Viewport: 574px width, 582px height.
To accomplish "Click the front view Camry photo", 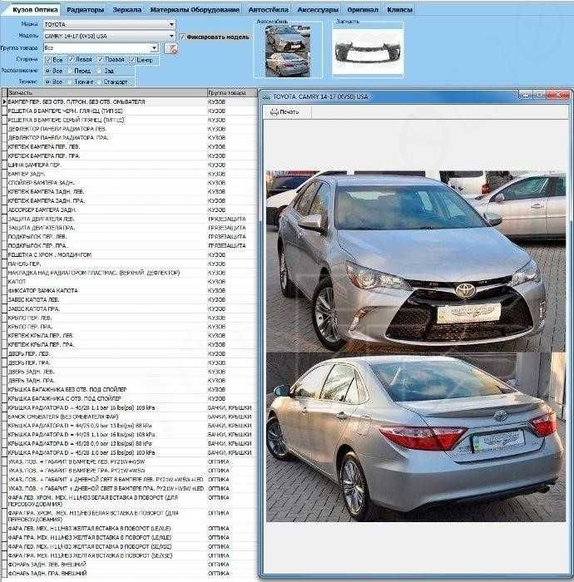I will click(415, 261).
